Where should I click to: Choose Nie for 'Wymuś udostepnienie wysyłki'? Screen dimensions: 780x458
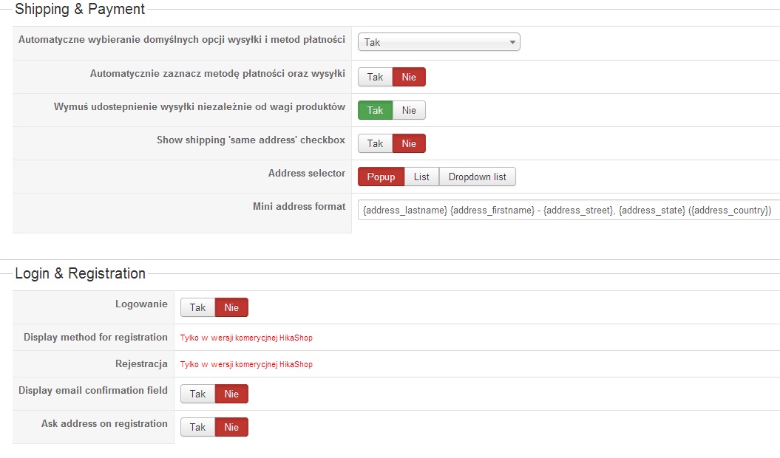tap(409, 111)
